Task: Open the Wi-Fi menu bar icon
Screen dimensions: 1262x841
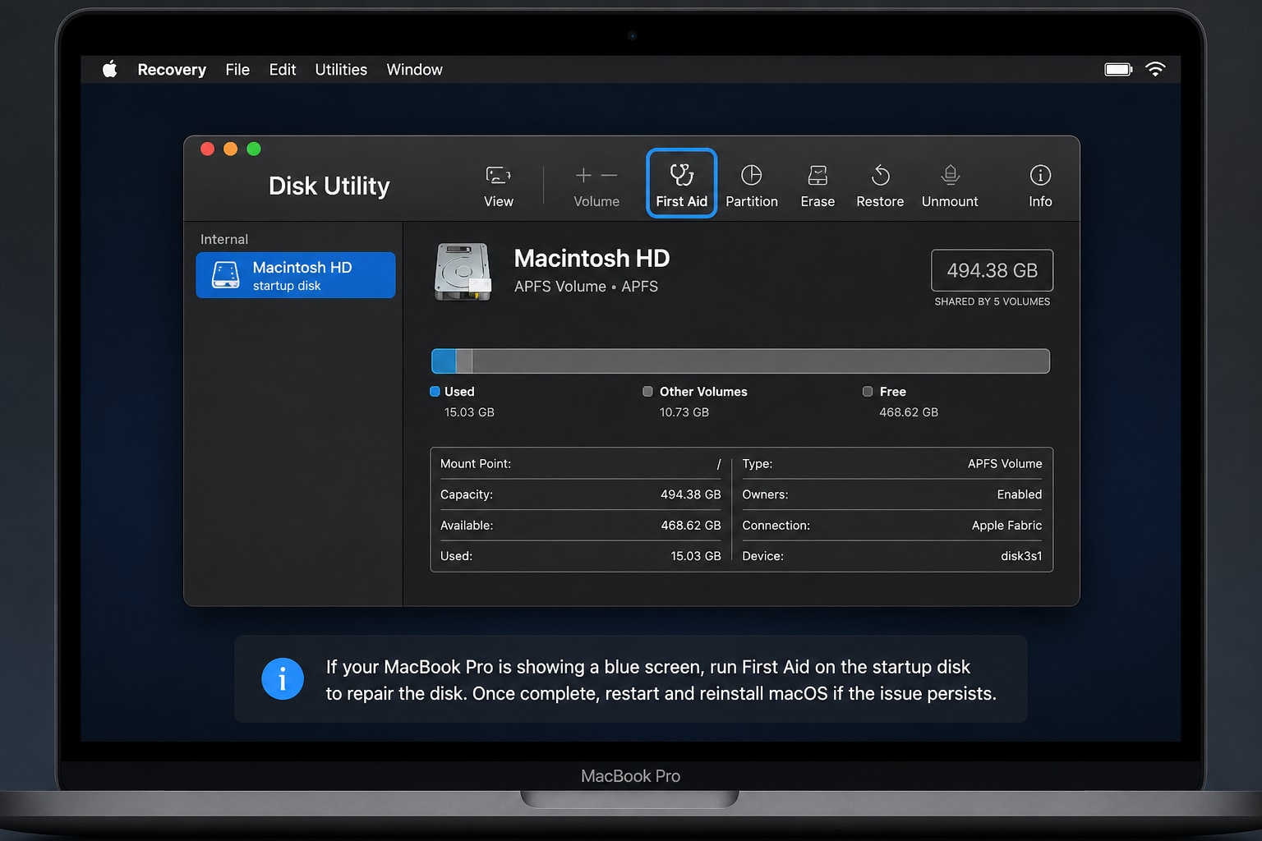Action: (x=1155, y=69)
